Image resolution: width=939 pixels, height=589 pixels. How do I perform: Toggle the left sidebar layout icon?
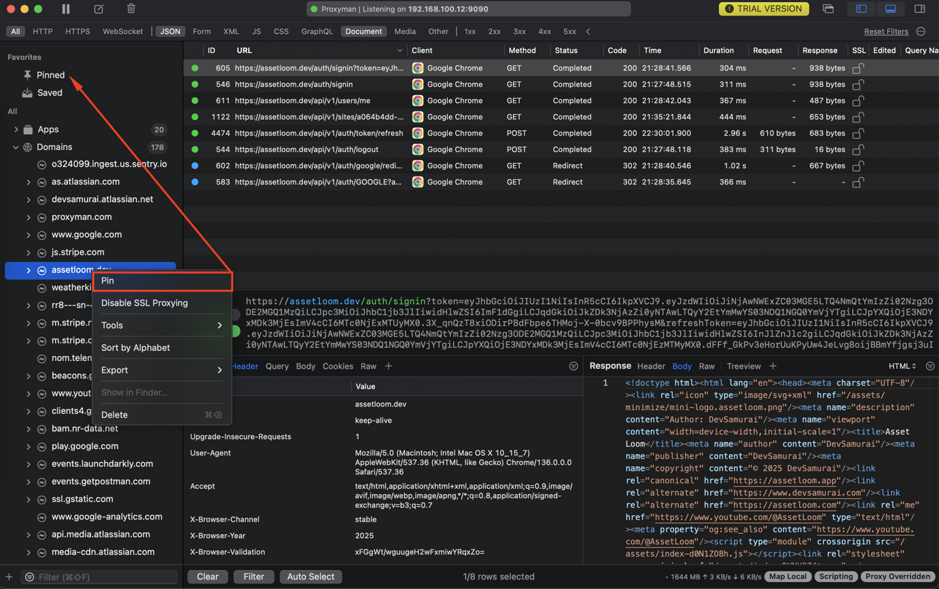click(x=862, y=9)
